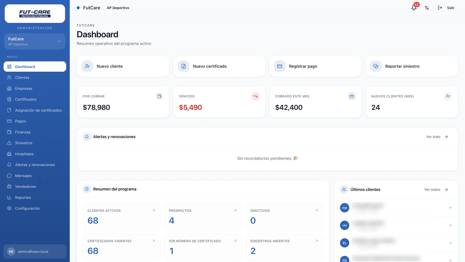
Task: Open the Clientes Activos arrow icon
Action: coord(154,211)
